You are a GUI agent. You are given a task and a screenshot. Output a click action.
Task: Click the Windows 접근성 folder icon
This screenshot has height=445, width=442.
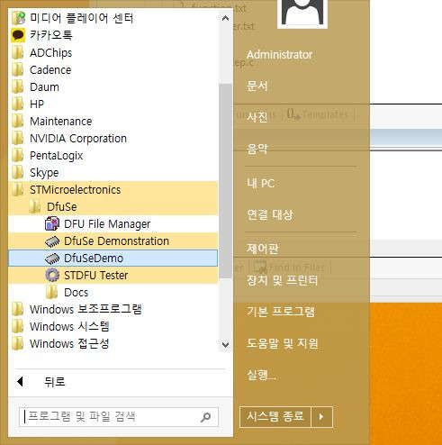[x=18, y=343]
